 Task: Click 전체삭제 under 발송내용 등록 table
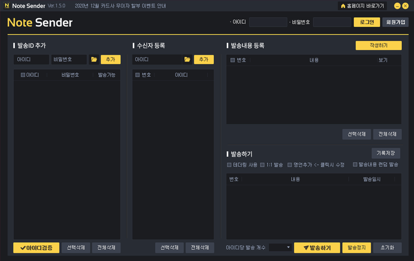[388, 134]
